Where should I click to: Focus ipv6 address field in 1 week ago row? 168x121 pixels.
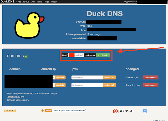tap(87, 78)
